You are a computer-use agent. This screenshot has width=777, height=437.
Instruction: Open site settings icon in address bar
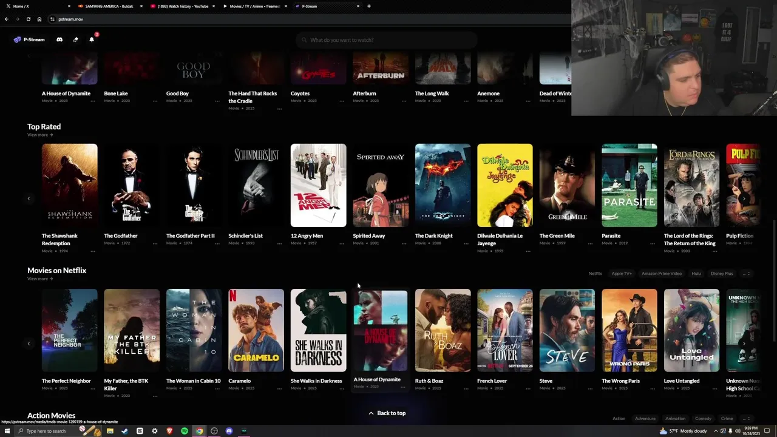pos(52,19)
